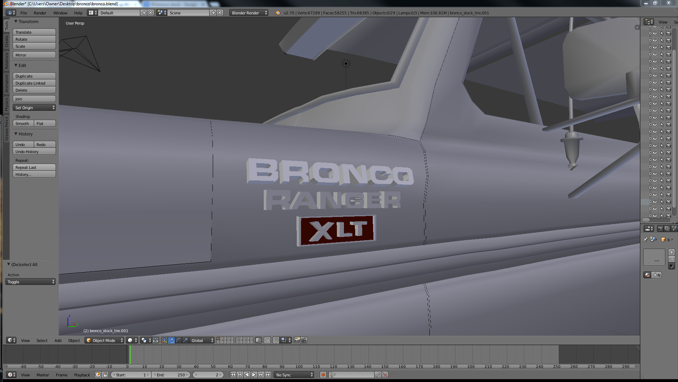The width and height of the screenshot is (678, 382).
Task: Play the animation forward
Action: pos(254,375)
